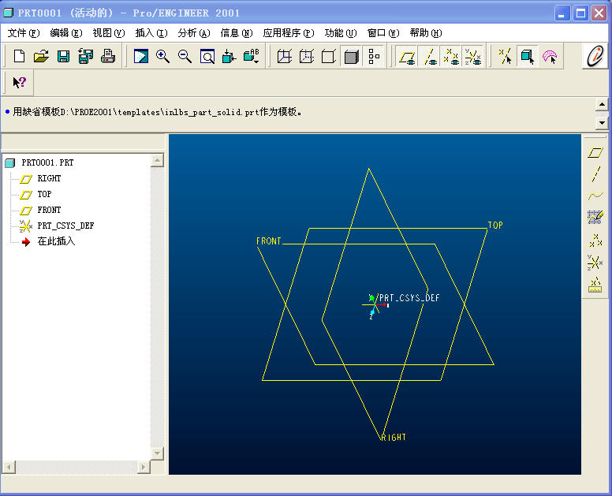This screenshot has width=612, height=496.
Task: Open the 窗口 menu
Action: pos(382,33)
